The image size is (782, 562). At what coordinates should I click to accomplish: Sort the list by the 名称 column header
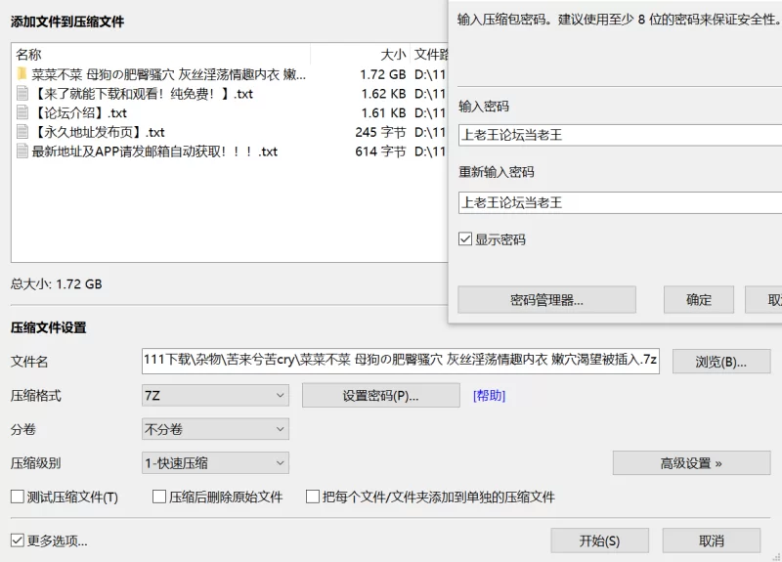[160, 54]
